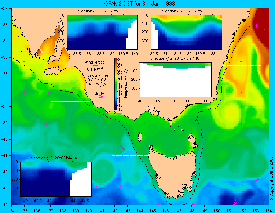Click the 'temperature (°C)' vertical label
Screen dimensions: 275x213
(x=126, y=84)
